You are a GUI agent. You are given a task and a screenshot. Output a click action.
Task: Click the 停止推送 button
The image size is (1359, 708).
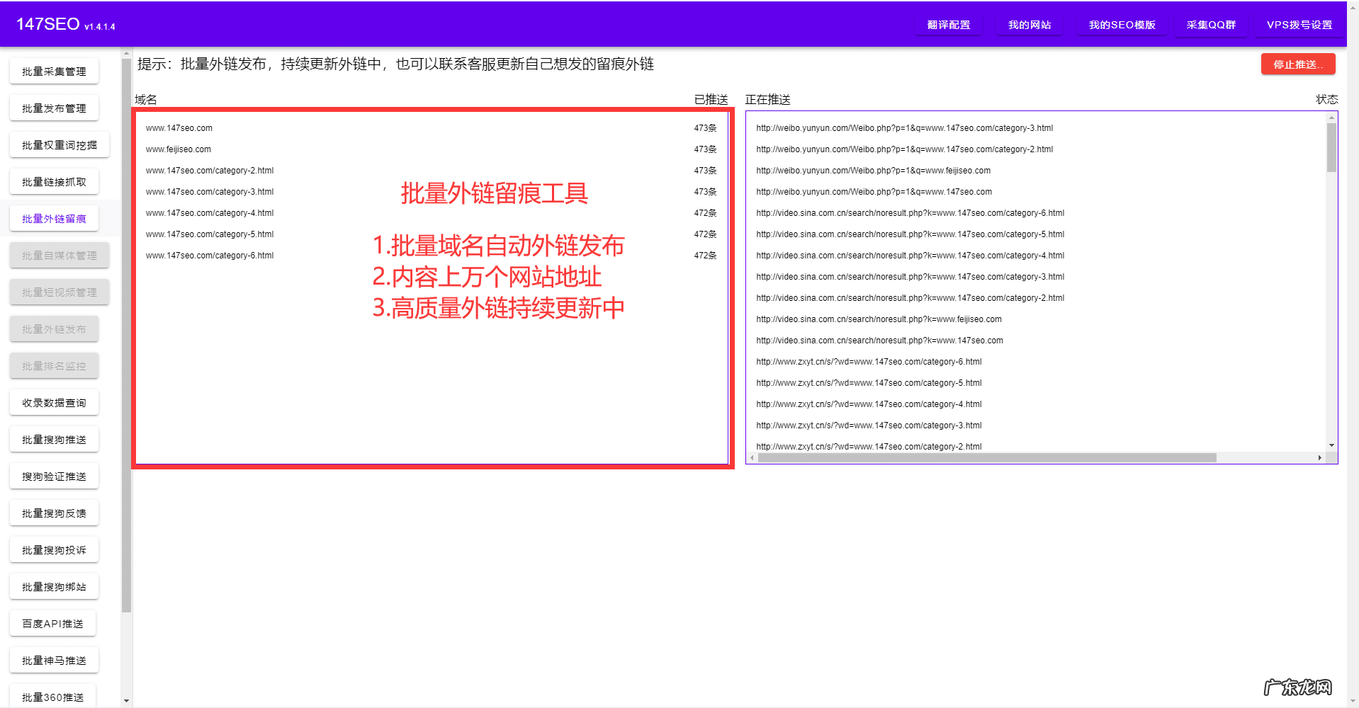click(x=1297, y=64)
